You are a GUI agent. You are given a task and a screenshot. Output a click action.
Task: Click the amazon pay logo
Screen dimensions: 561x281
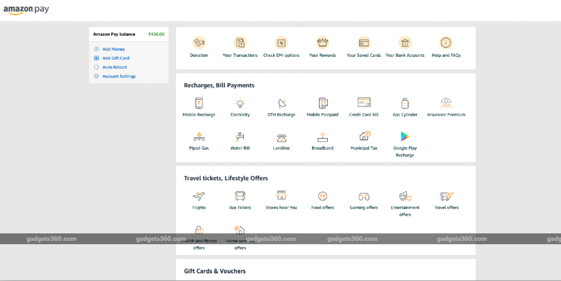27,8
